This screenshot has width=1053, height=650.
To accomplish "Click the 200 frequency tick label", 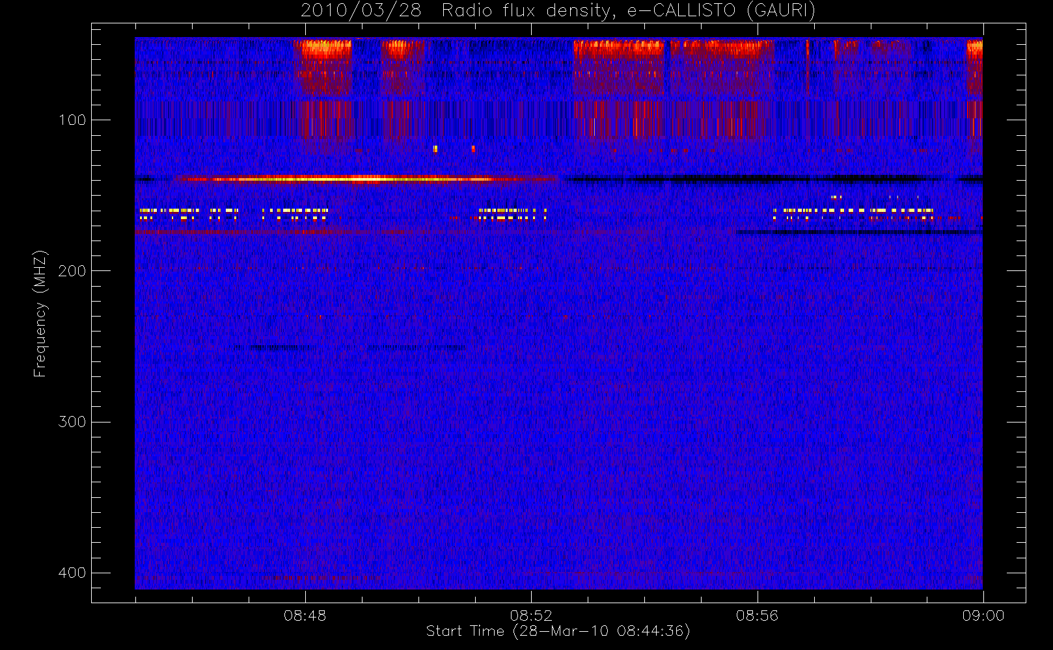I will click(72, 270).
